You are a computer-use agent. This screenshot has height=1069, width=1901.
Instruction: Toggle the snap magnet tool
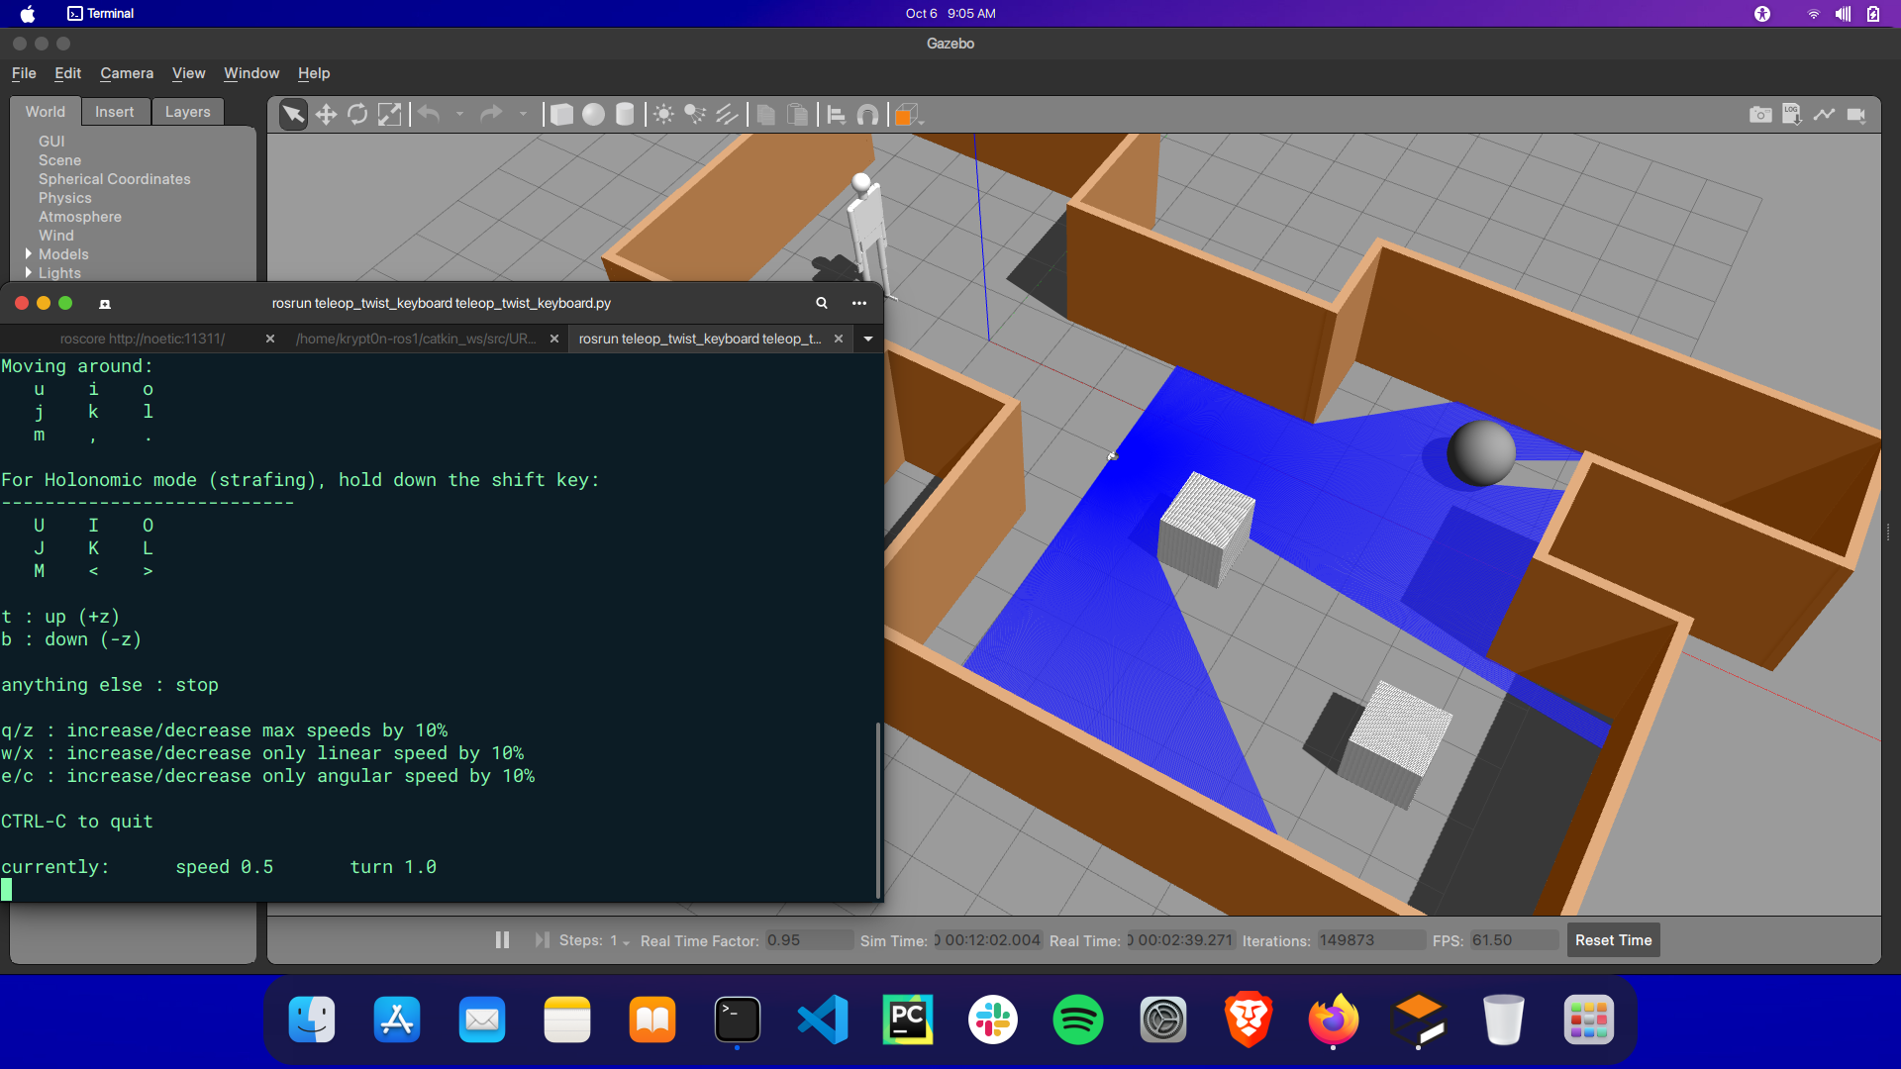(867, 115)
